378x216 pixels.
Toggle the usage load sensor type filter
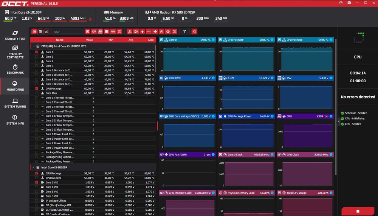point(168,32)
